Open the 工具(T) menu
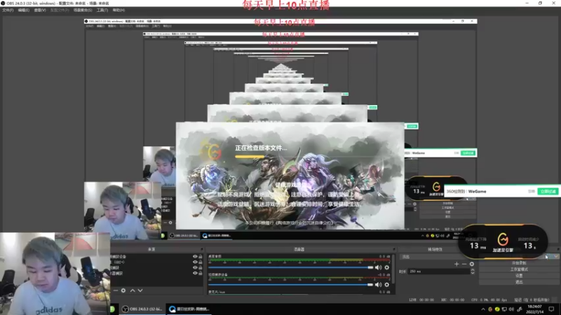The height and width of the screenshot is (315, 561). (x=102, y=10)
